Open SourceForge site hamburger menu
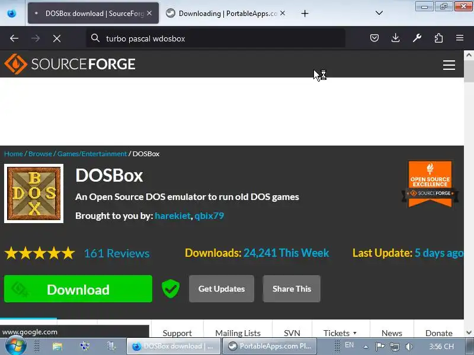Viewport: 474px width, 355px height. tap(449, 65)
